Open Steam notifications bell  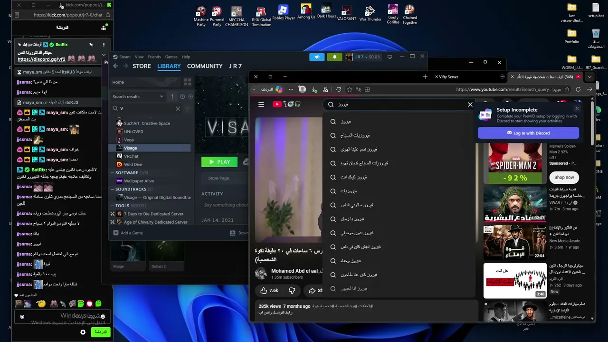click(x=334, y=57)
